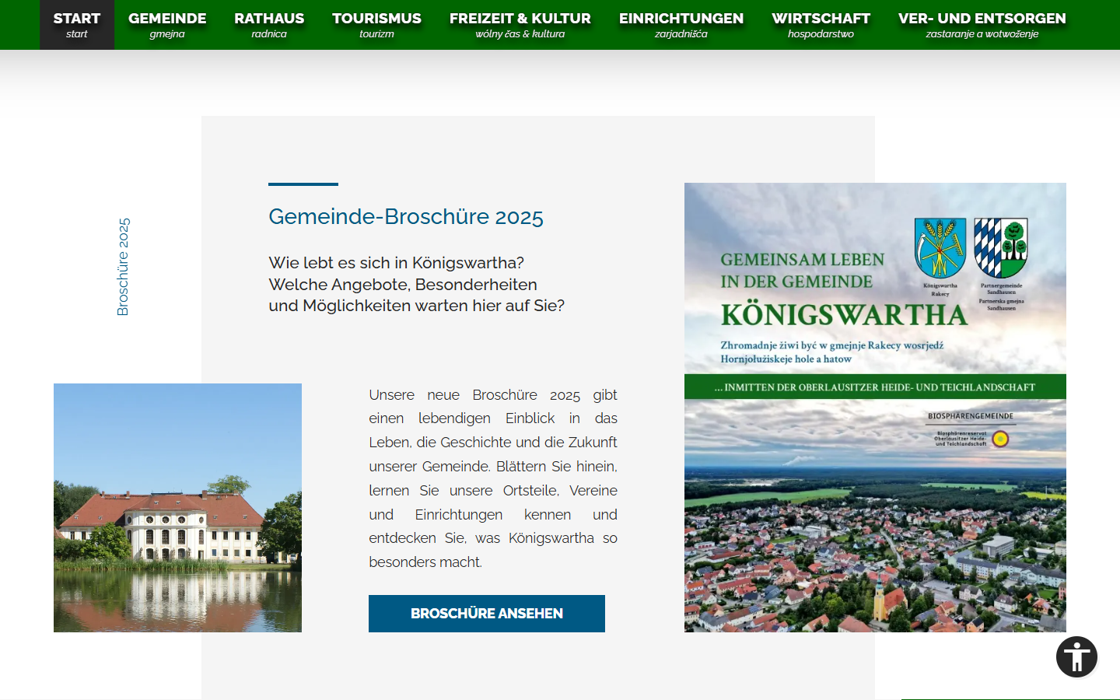Viewport: 1120px width, 700px height.
Task: Open the GEMEINDE menu
Action: pyautogui.click(x=167, y=25)
